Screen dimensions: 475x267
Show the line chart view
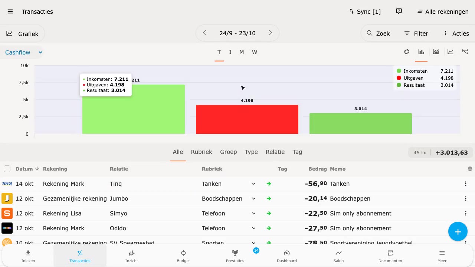click(451, 52)
